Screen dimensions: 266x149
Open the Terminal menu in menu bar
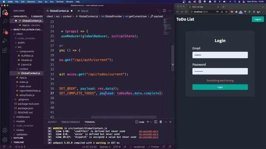[x=60, y=2]
